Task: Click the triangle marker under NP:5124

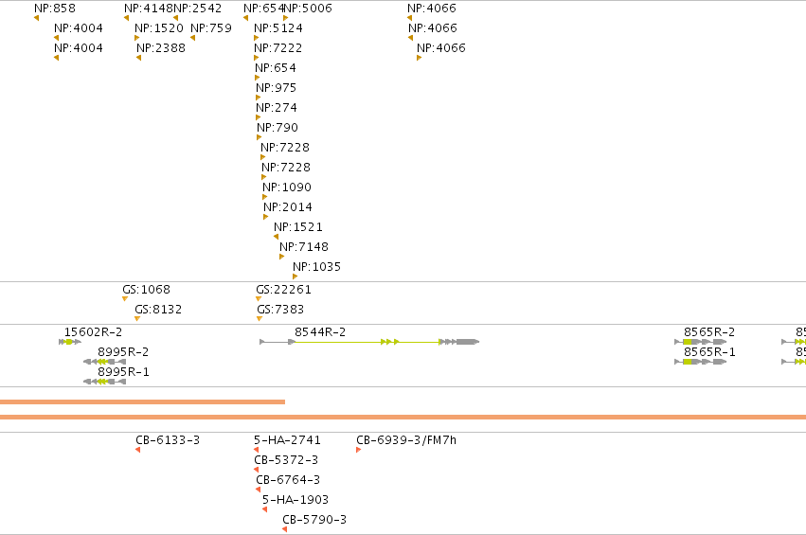Action: 256,38
